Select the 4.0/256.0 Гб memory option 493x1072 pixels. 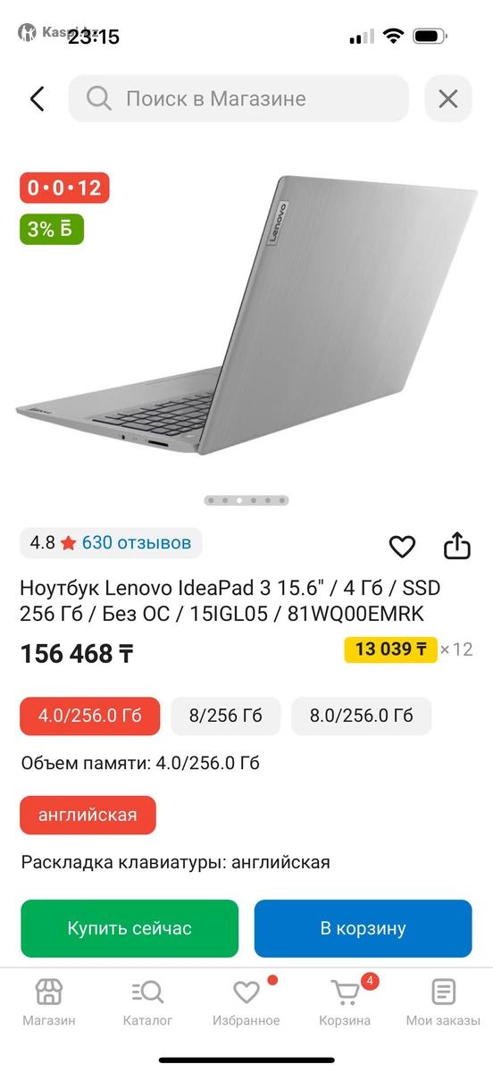coord(90,716)
